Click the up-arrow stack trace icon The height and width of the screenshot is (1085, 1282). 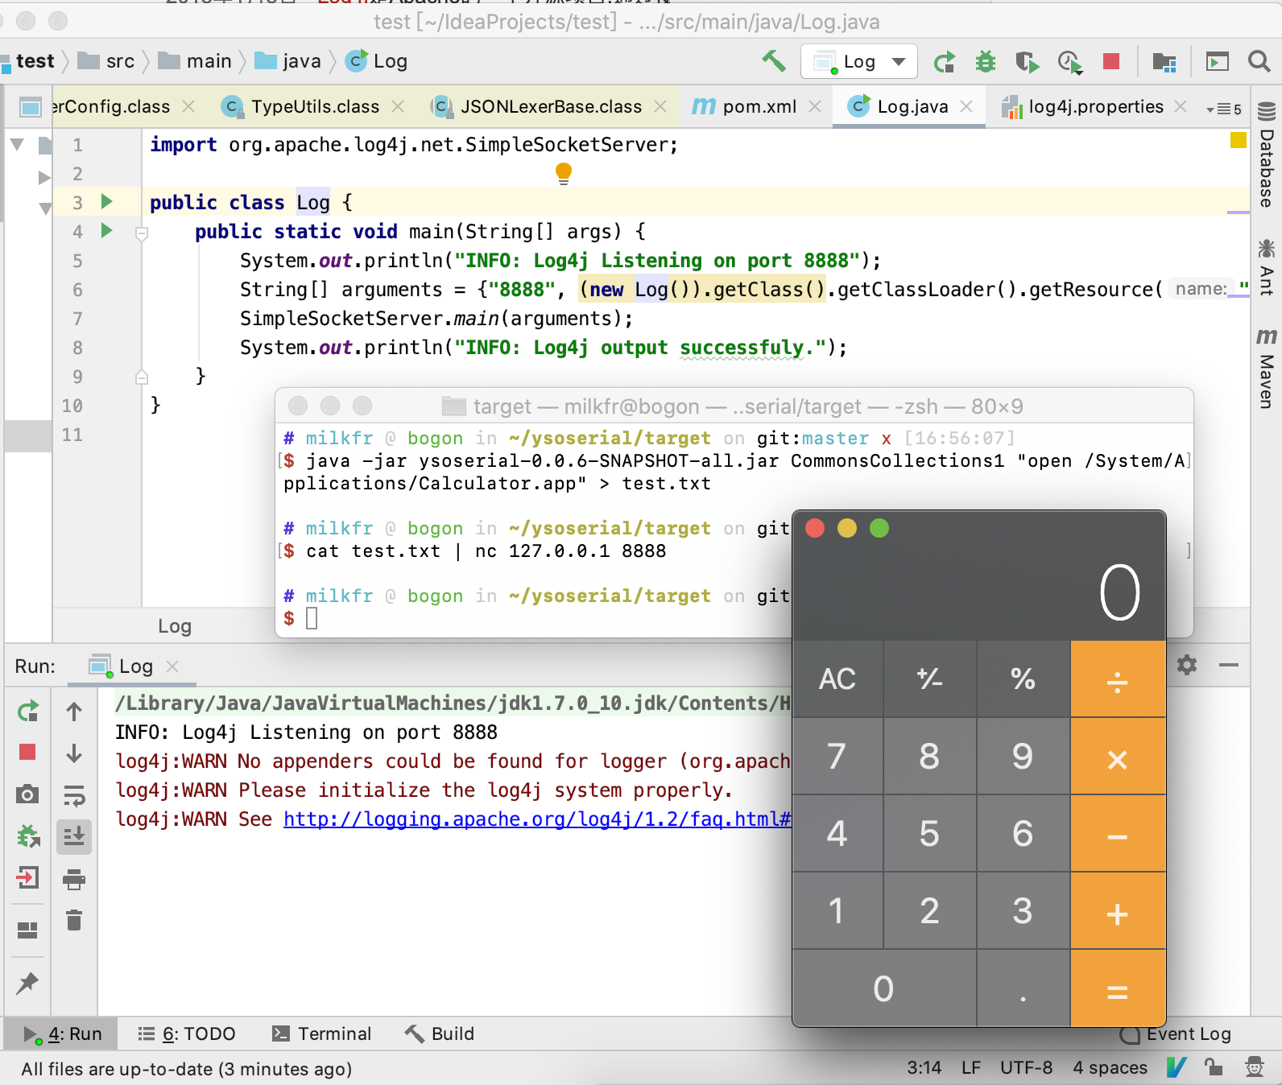coord(74,712)
